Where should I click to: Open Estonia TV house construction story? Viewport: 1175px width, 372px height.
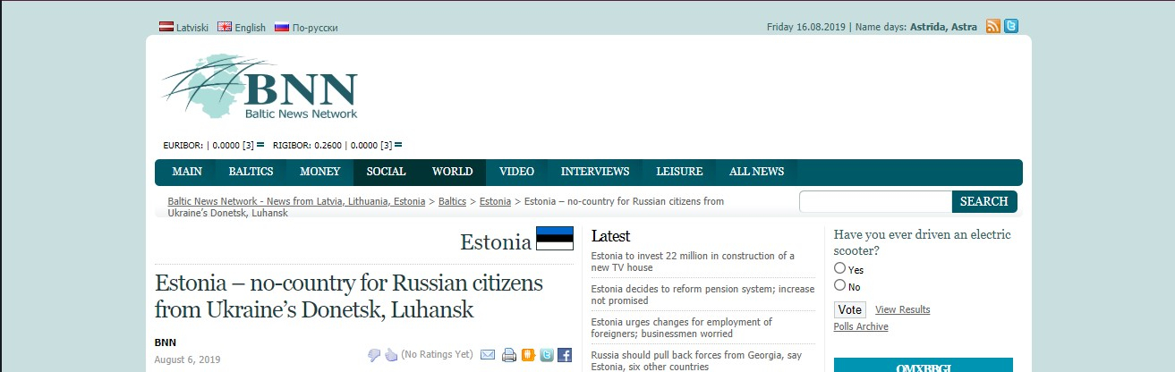click(x=693, y=262)
